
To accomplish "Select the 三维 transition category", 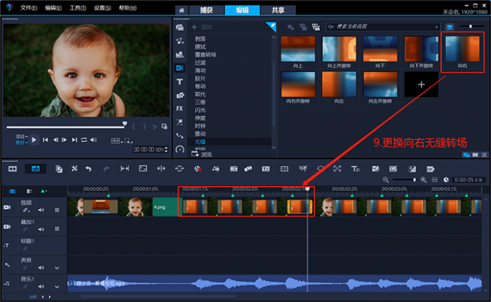I will [200, 102].
